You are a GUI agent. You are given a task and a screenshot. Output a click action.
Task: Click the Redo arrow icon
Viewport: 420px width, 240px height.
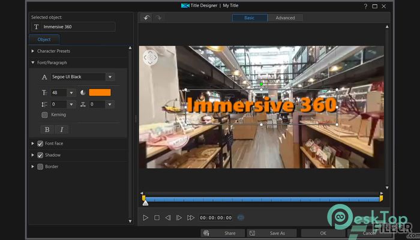(x=158, y=17)
